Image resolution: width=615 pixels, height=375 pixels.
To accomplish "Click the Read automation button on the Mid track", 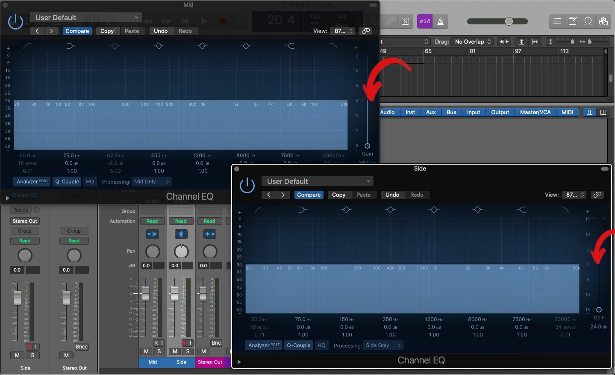I will (x=153, y=221).
